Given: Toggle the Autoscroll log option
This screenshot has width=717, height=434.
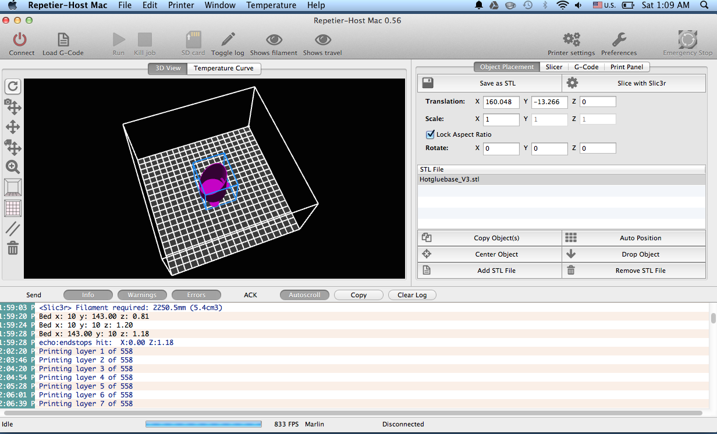Looking at the screenshot, I should (x=304, y=295).
